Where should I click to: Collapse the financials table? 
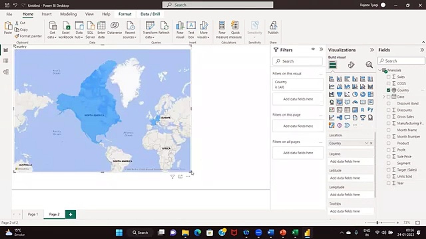pyautogui.click(x=380, y=70)
